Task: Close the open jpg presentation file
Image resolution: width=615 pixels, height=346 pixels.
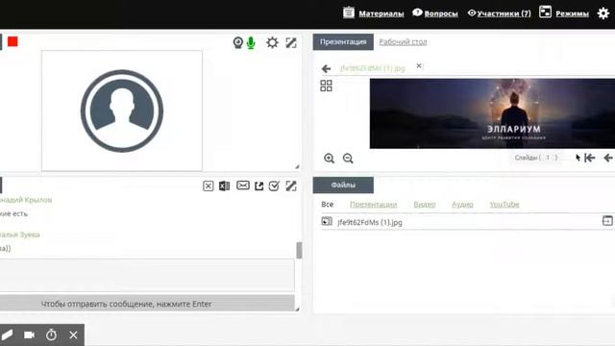Action: point(419,66)
